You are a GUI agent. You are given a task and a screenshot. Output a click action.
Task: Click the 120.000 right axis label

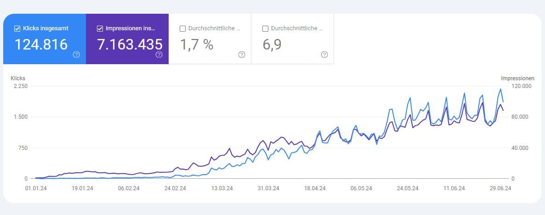pos(521,86)
